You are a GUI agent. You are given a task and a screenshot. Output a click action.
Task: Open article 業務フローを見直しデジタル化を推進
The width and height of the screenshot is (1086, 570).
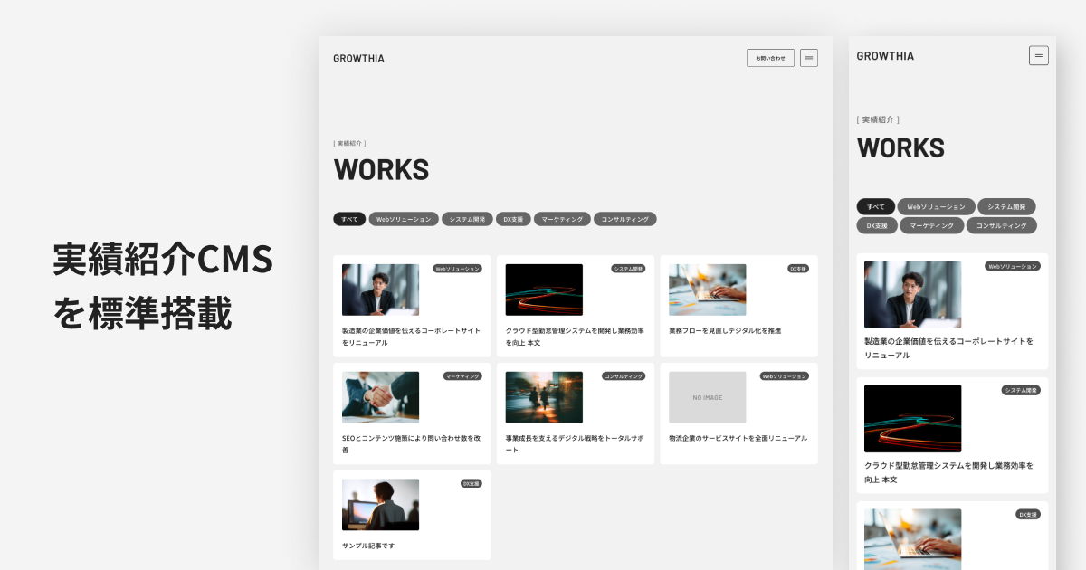coord(725,331)
